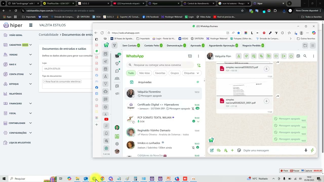Open the emoji picker in message bar
This screenshot has width=324, height=182.
click(x=239, y=150)
